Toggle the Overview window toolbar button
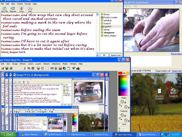Screen dimensions: 182x137 (x=69, y=68)
